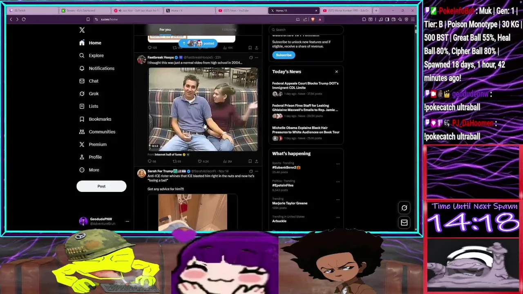Image resolution: width=523 pixels, height=294 pixels.
Task: Open the Grok icon in sidebar
Action: [x=82, y=94]
